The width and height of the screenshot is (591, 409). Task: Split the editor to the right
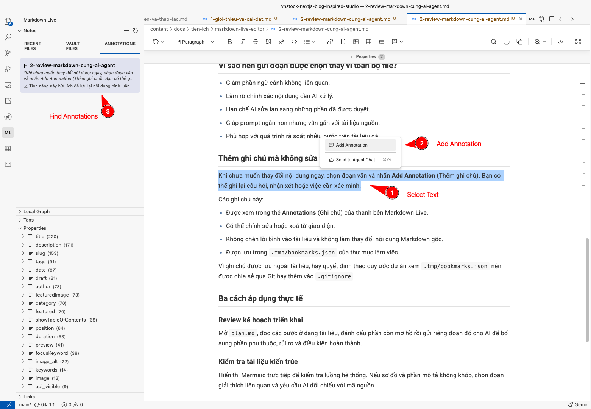[552, 19]
